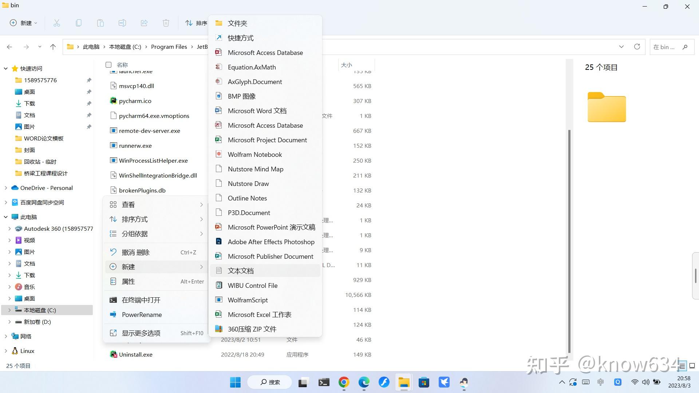Choose 360压缩 ZIP 文件 in submenu
The width and height of the screenshot is (699, 393).
266,329
